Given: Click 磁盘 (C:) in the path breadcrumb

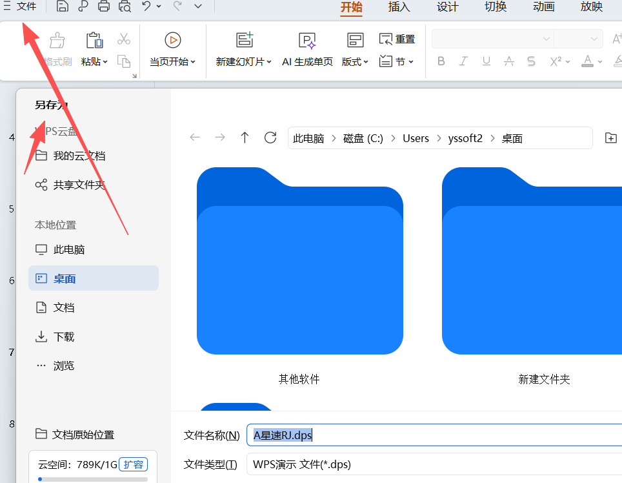Looking at the screenshot, I should (363, 138).
